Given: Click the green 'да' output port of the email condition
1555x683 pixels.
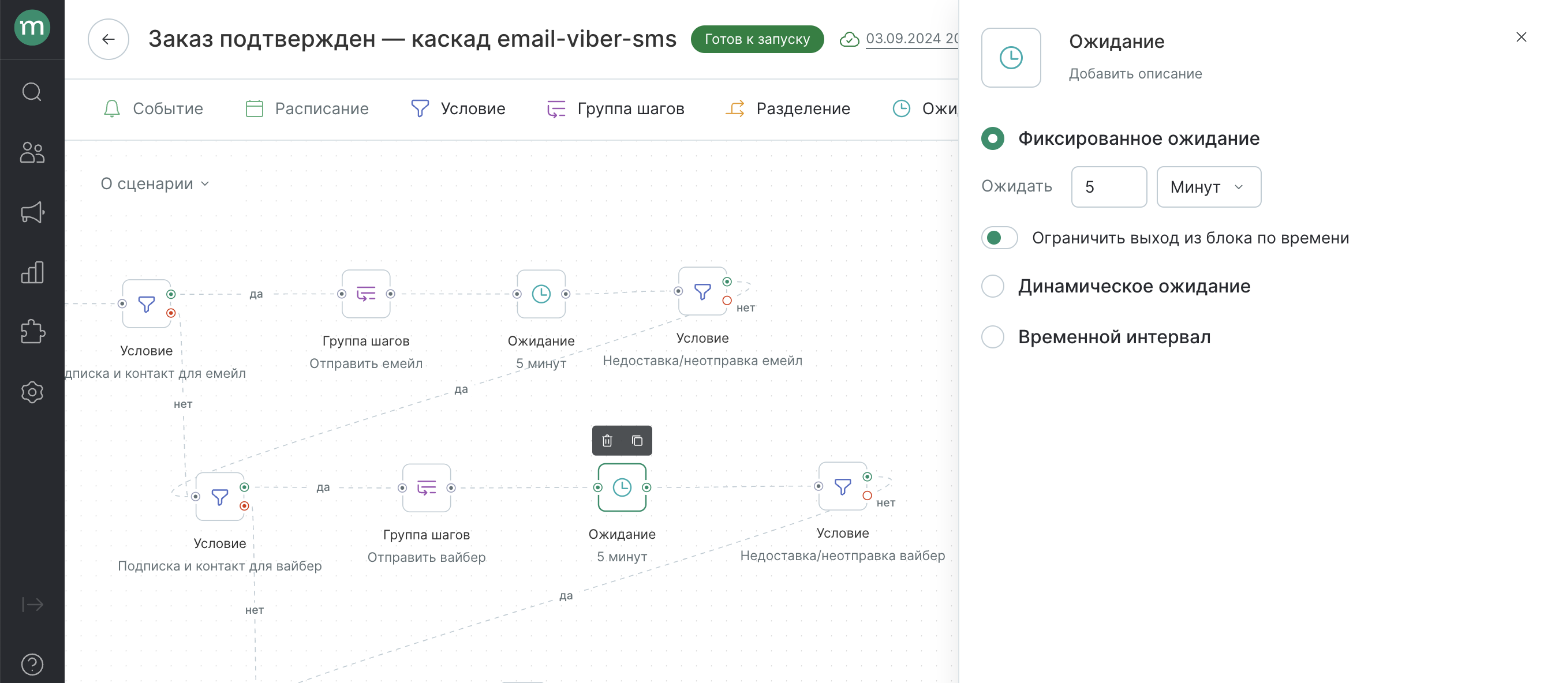Looking at the screenshot, I should tap(171, 294).
